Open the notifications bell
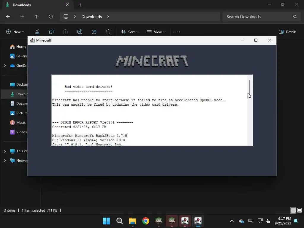Viewport: 304px width, 228px height. click(x=296, y=221)
